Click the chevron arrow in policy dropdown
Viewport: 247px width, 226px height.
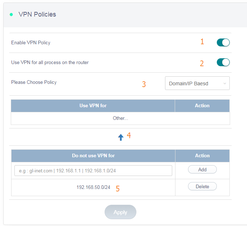click(225, 83)
